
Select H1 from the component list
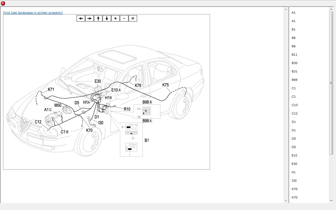[x=293, y=172]
